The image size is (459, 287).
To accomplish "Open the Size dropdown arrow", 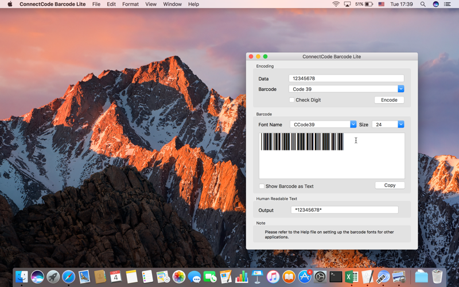I will pos(400,124).
